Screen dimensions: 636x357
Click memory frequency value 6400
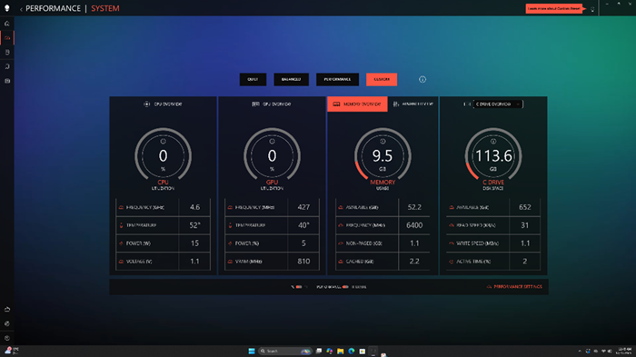(x=414, y=225)
